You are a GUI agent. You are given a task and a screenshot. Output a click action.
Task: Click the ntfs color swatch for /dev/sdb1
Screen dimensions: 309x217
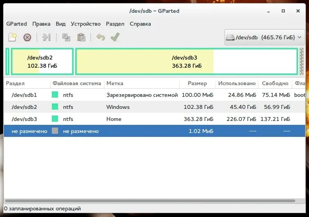coord(55,94)
